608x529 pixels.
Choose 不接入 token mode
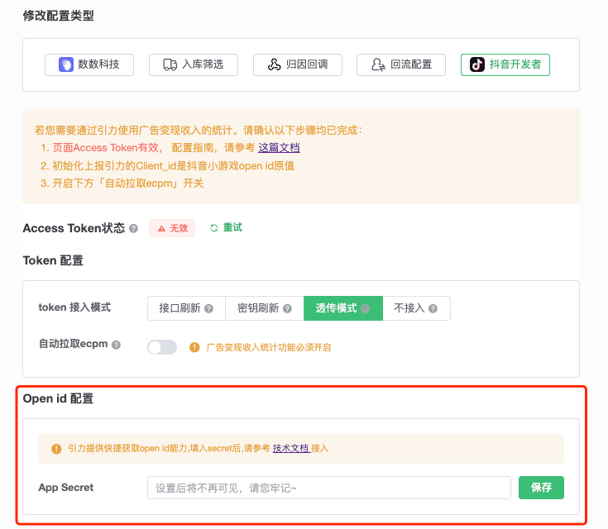click(416, 308)
